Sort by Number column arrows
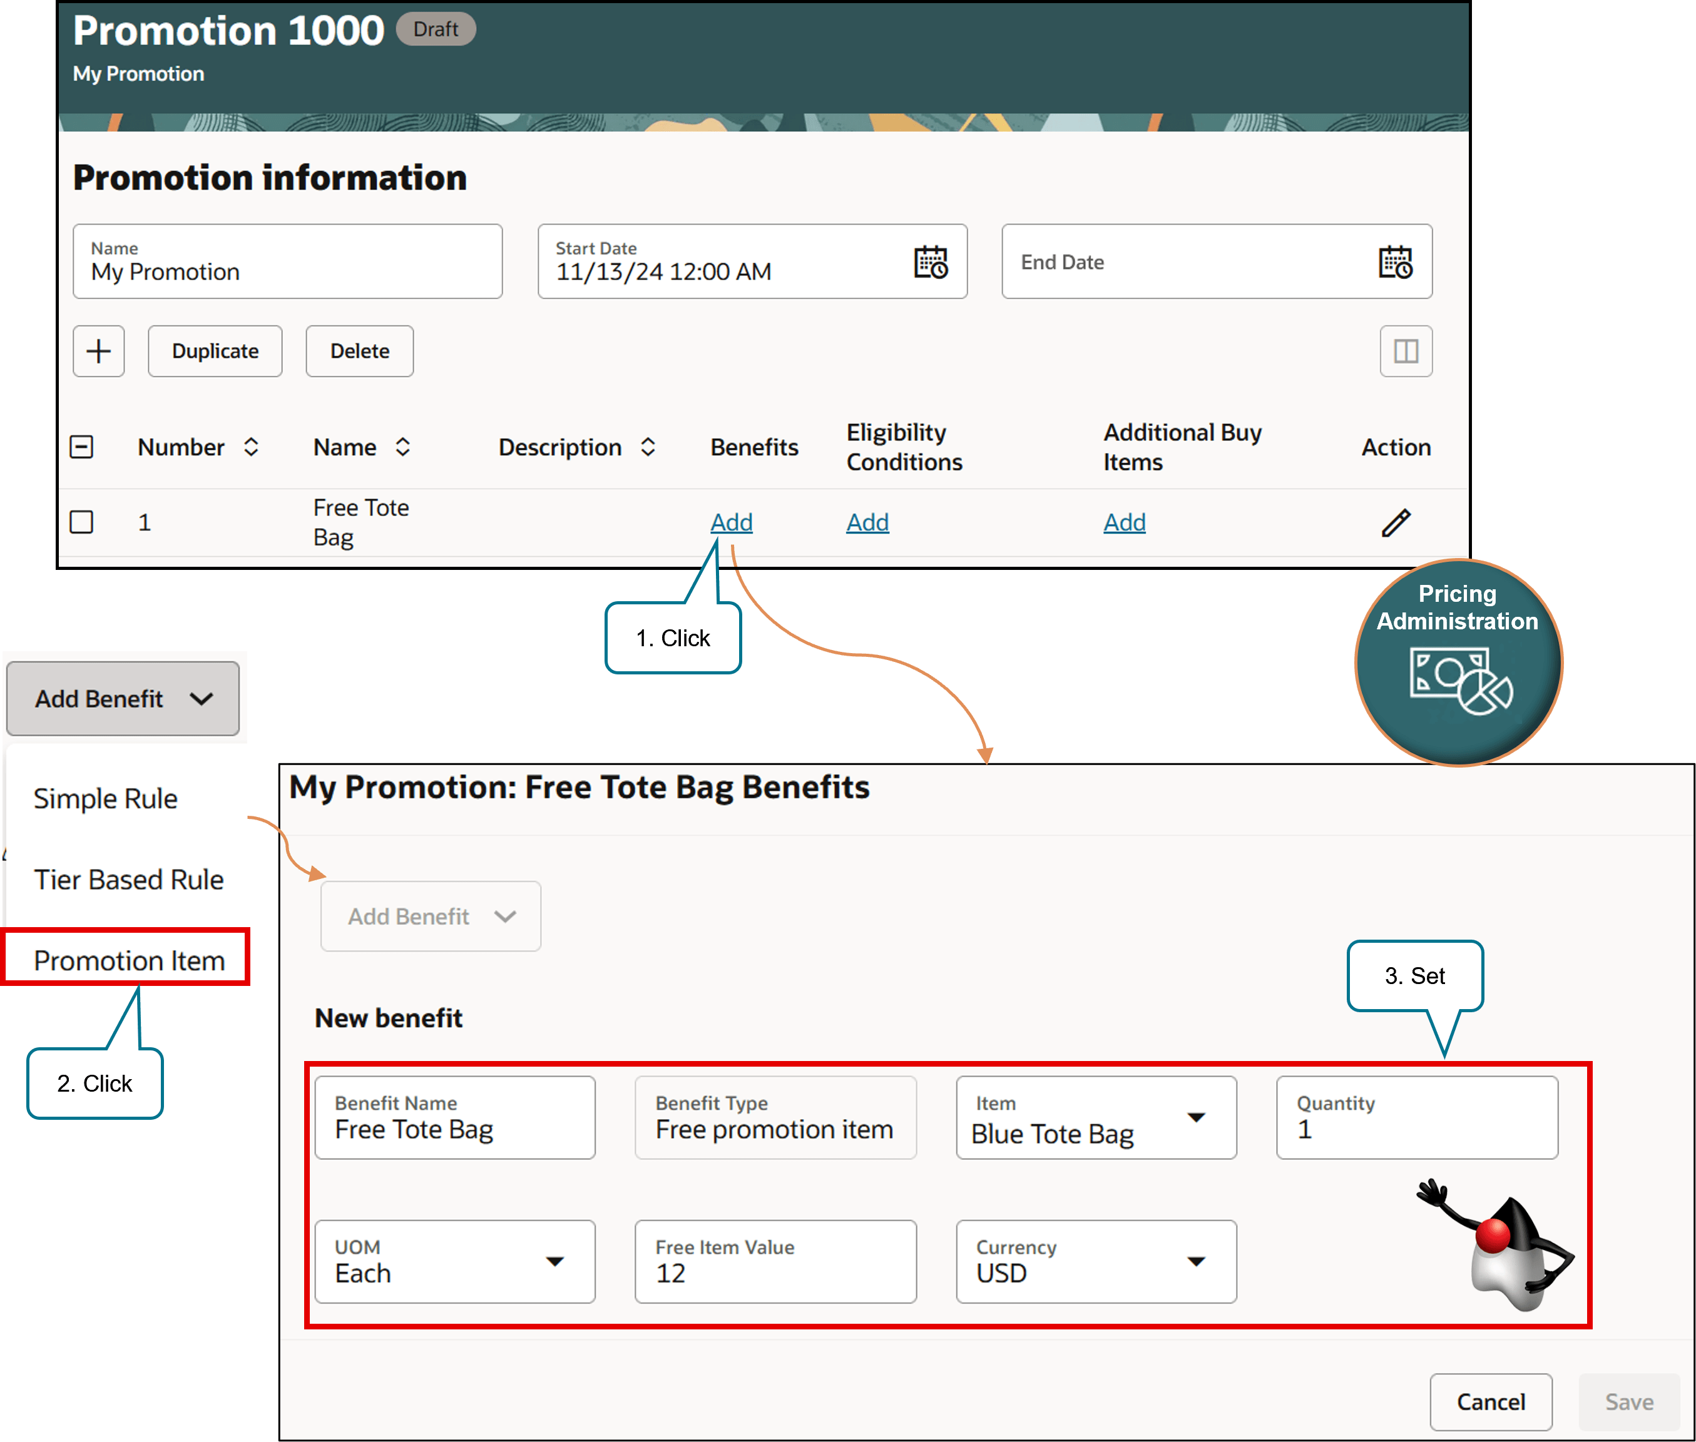The width and height of the screenshot is (1696, 1442). 251,447
